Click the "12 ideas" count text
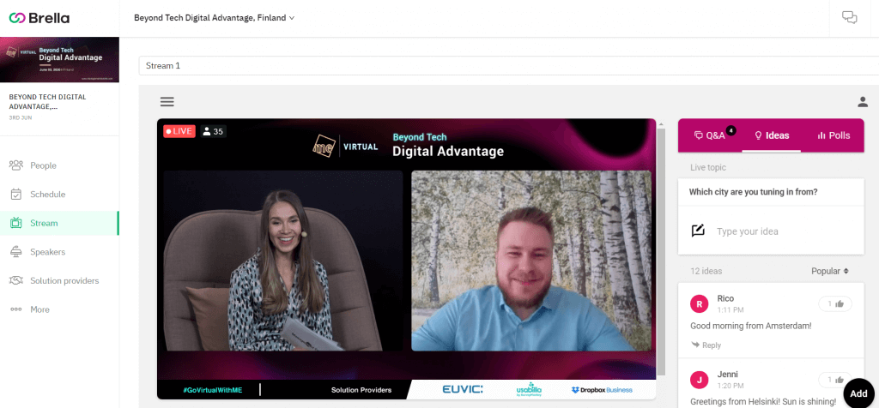Viewport: 879px width, 408px height. (706, 271)
